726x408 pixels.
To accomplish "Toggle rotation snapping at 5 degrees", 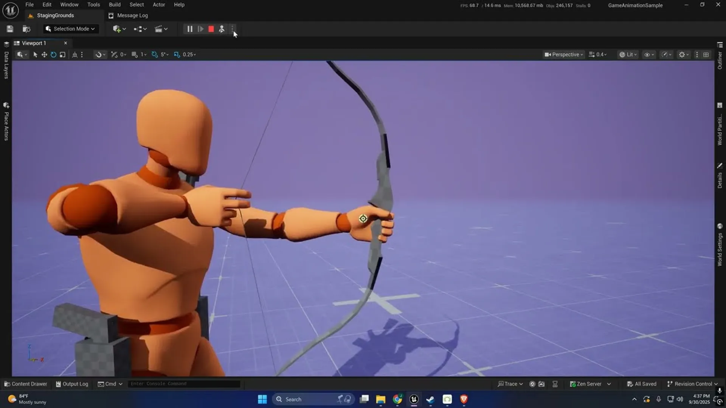I will click(x=154, y=54).
